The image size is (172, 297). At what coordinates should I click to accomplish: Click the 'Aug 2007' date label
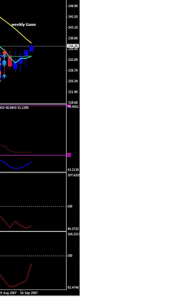(10, 293)
